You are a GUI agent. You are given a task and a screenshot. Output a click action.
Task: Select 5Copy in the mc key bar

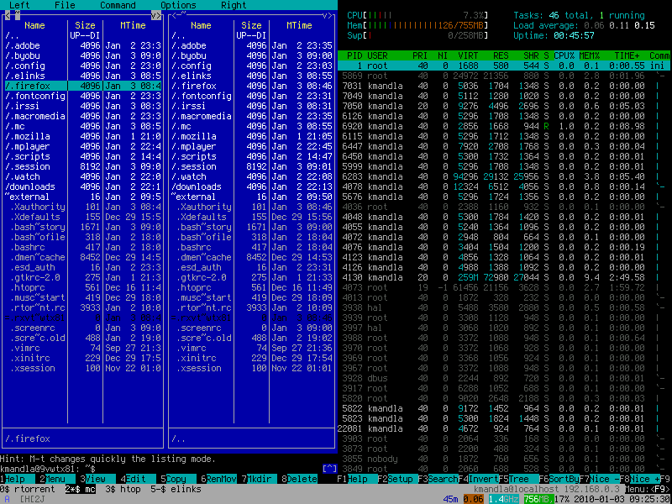pos(175,479)
